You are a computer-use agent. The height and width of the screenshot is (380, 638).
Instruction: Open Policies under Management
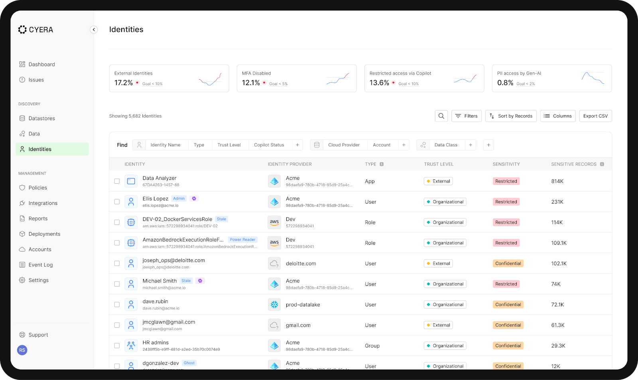37,188
